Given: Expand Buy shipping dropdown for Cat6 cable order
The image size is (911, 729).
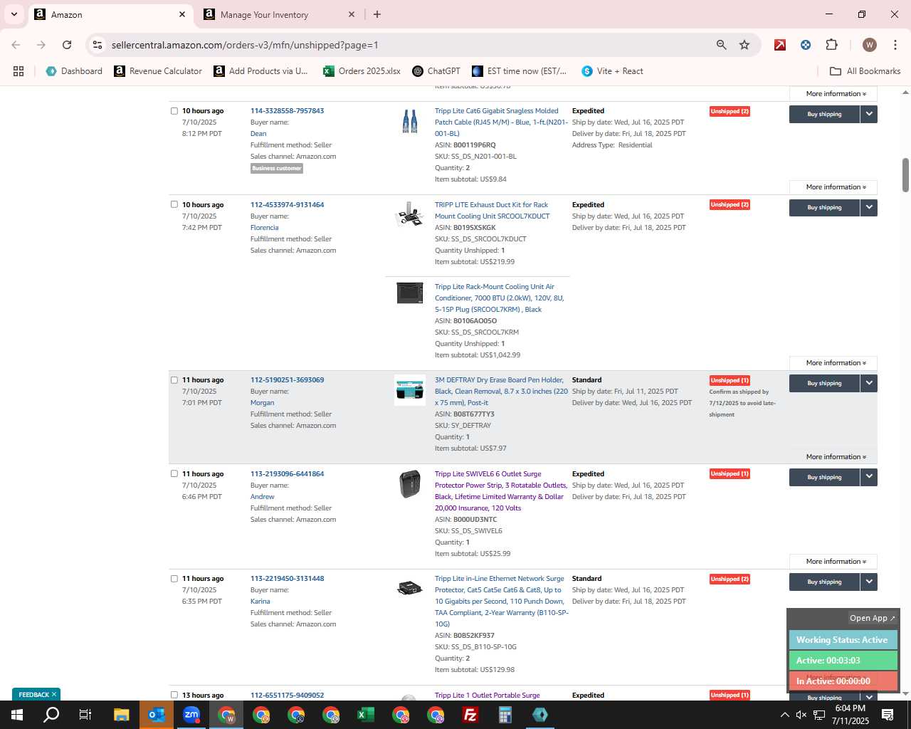Looking at the screenshot, I should pyautogui.click(x=869, y=114).
